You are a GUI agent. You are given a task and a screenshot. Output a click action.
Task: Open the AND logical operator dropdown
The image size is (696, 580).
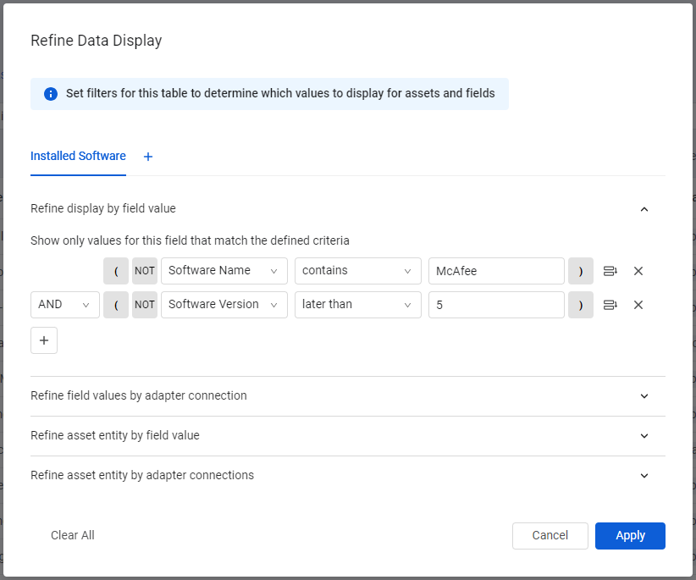click(x=65, y=305)
